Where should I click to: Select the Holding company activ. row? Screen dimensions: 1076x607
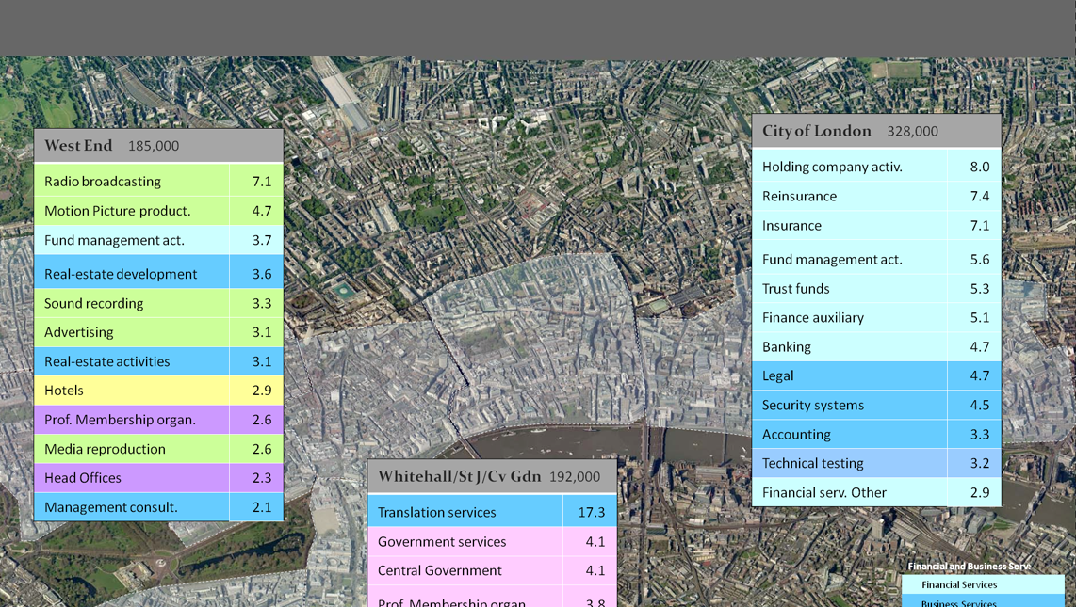[x=848, y=166]
